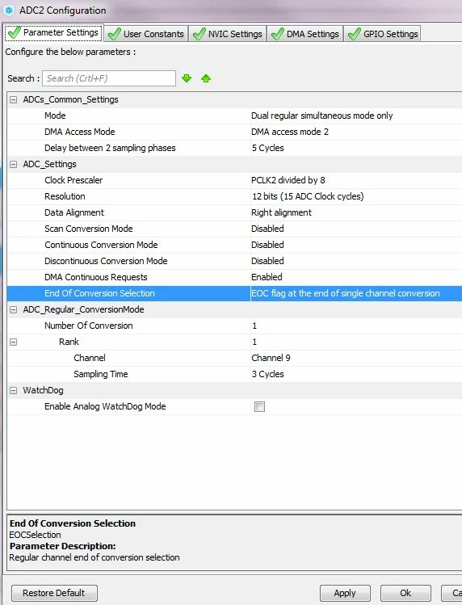462x605 pixels.
Task: Click the green down-arrow search next icon
Action: (187, 78)
